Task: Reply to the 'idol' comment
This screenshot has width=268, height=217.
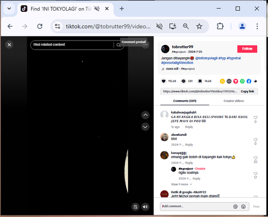Action: pos(189,145)
